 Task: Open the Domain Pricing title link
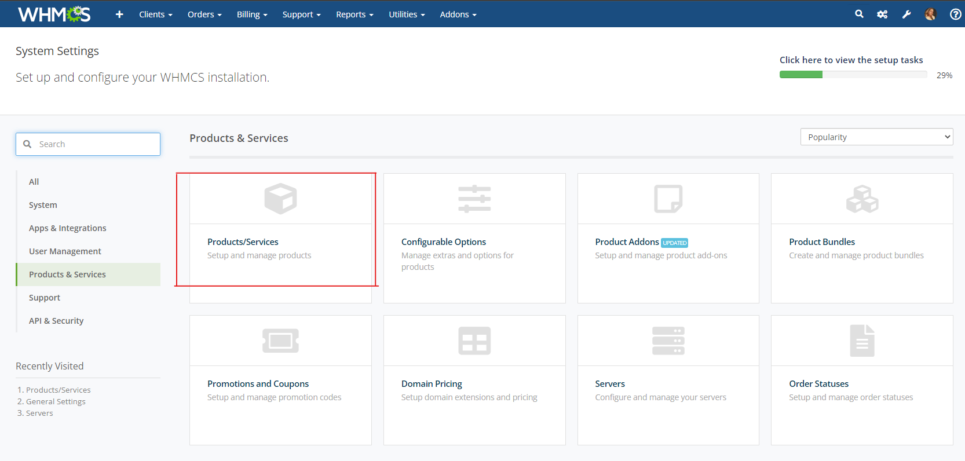point(432,384)
